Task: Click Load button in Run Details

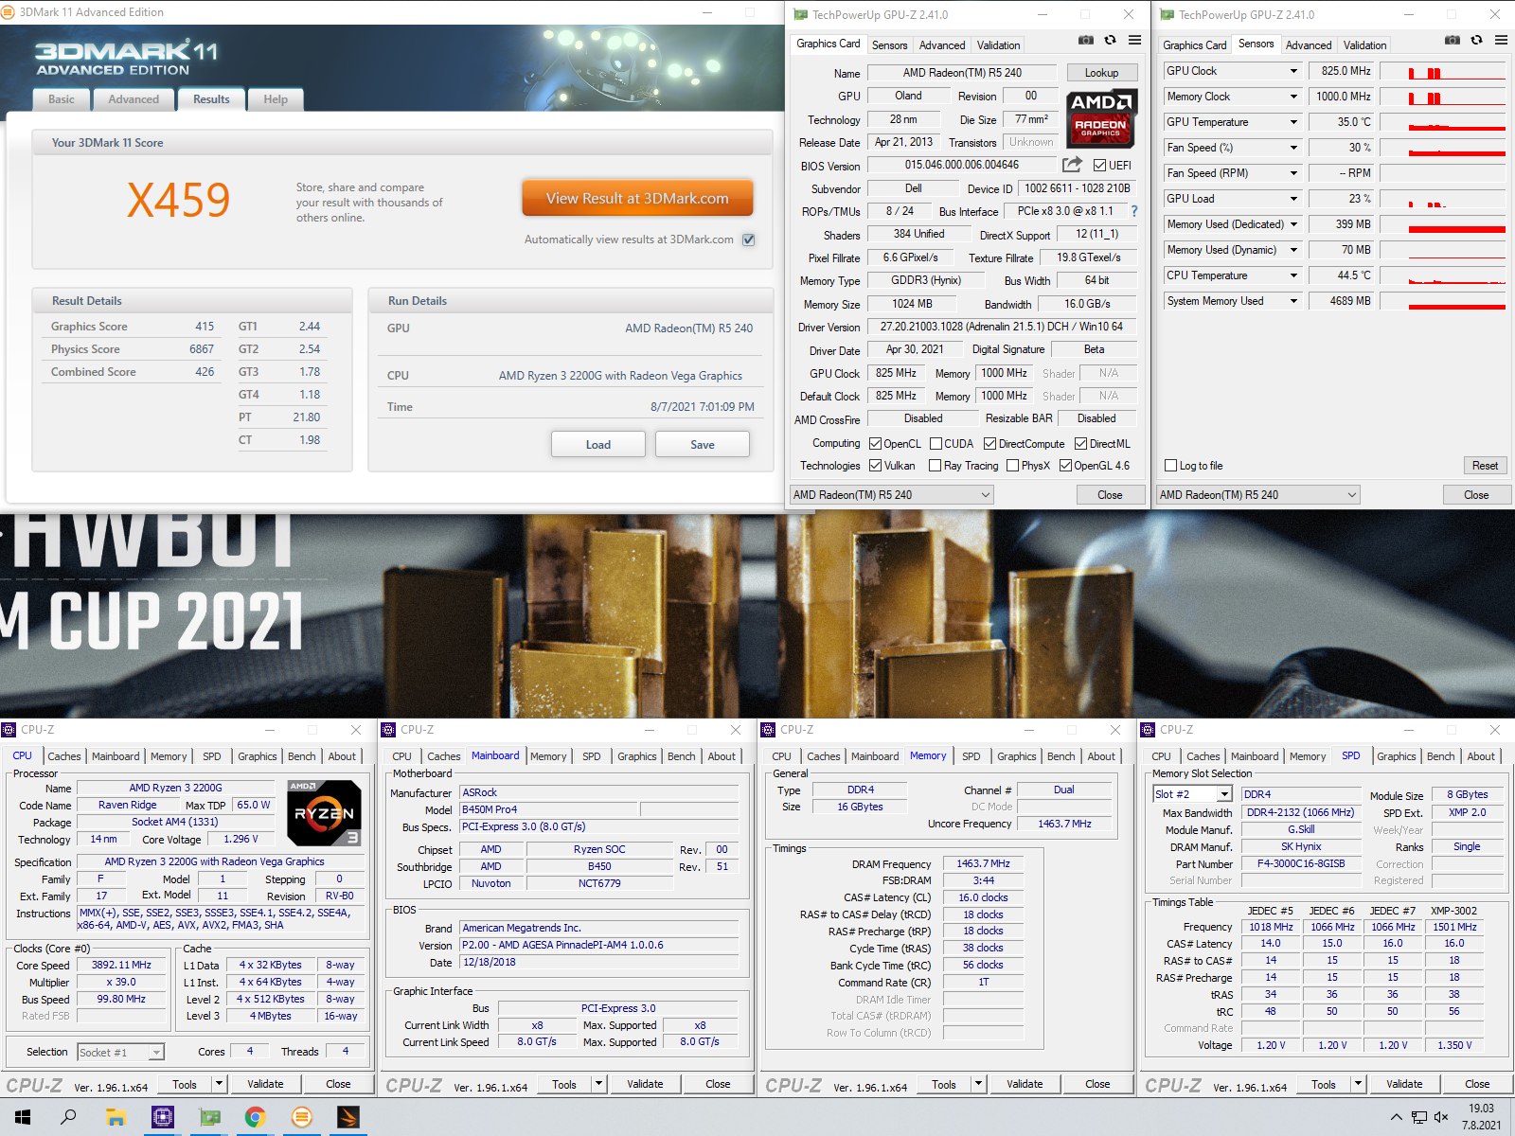Action: pyautogui.click(x=598, y=445)
